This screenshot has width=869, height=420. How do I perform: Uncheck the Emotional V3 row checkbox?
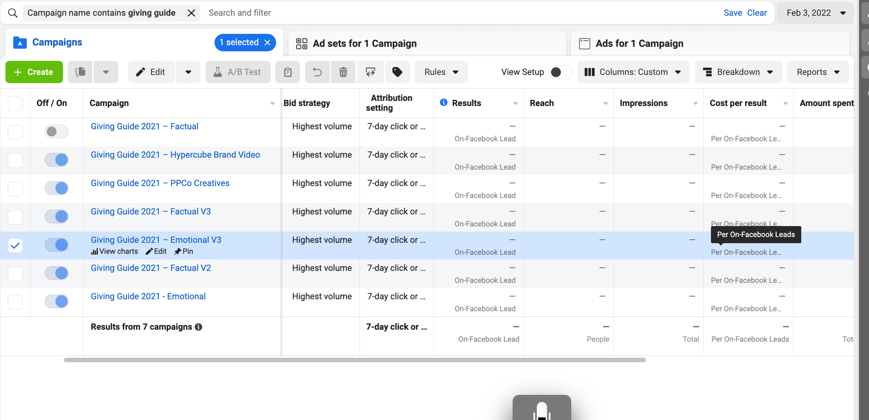tap(15, 246)
